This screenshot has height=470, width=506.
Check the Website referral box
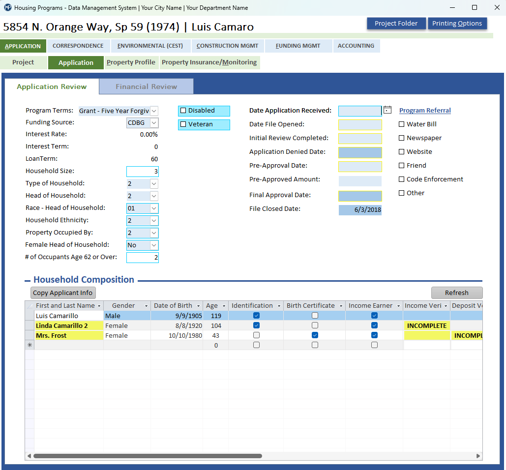click(401, 151)
